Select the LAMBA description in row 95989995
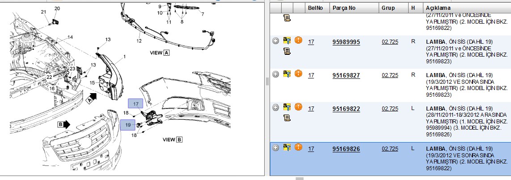The width and height of the screenshot is (511, 180). [x=467, y=52]
